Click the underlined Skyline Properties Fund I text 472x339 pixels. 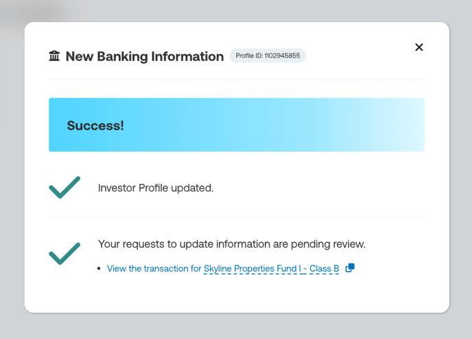252,268
